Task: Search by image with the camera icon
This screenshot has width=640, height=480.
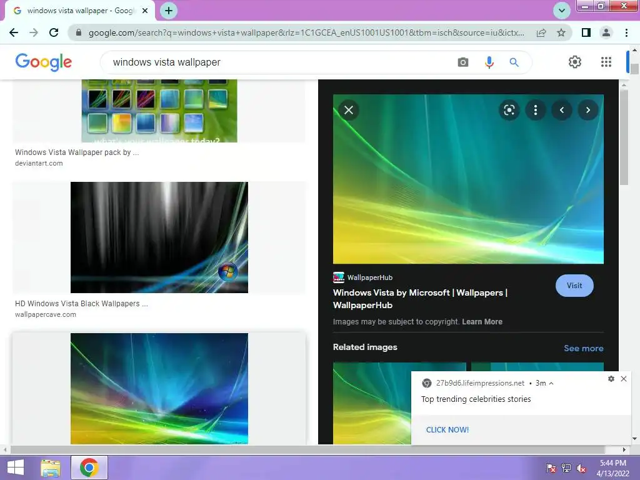Action: (463, 62)
